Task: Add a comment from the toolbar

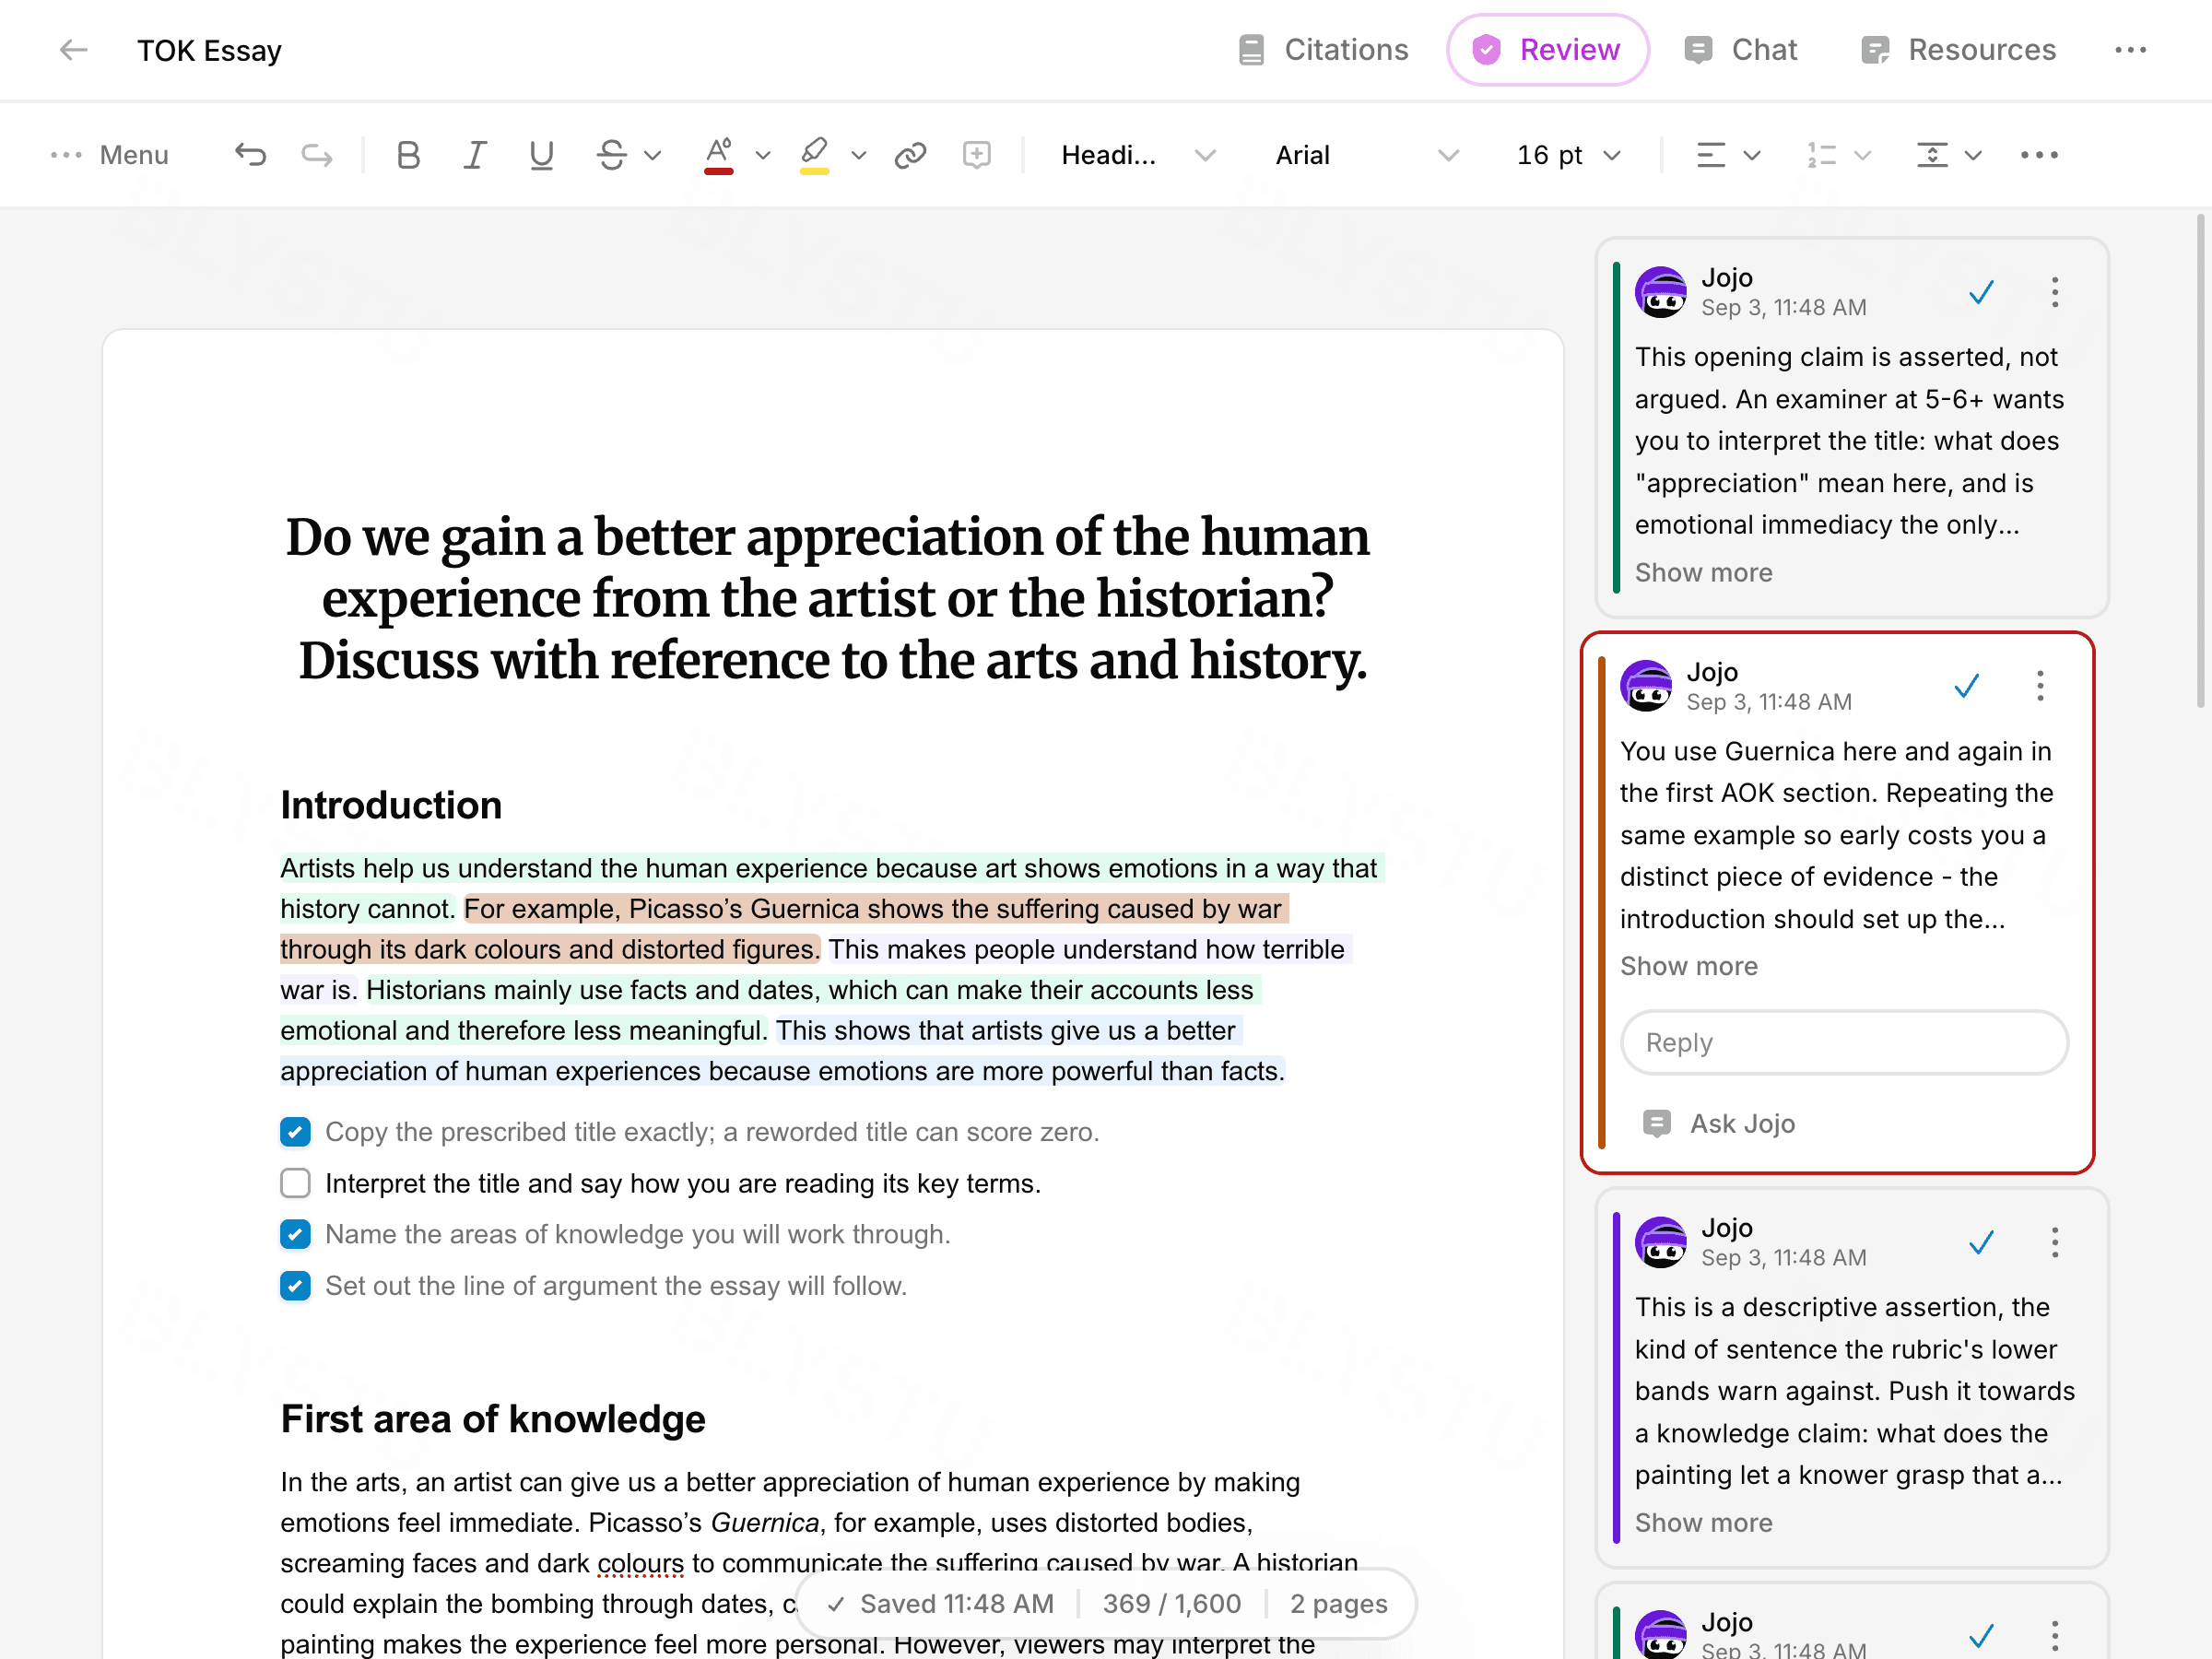Action: click(976, 155)
